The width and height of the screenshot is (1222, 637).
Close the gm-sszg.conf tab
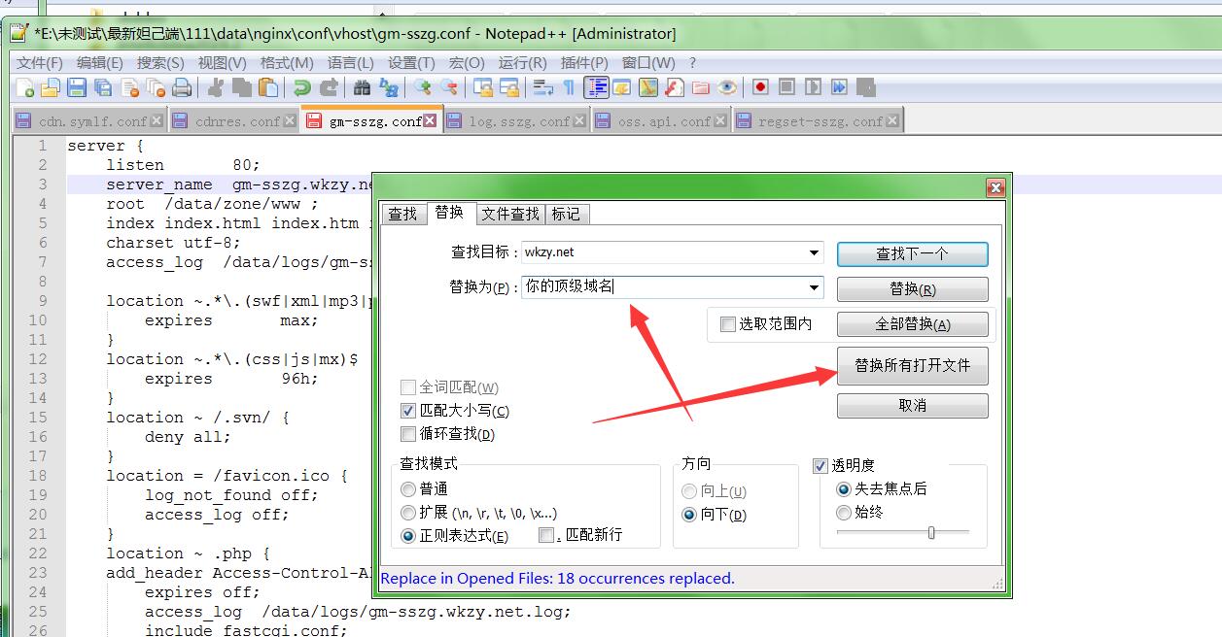tap(430, 121)
